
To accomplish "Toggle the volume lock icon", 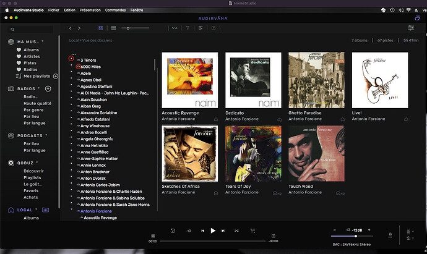I will 390,234.
